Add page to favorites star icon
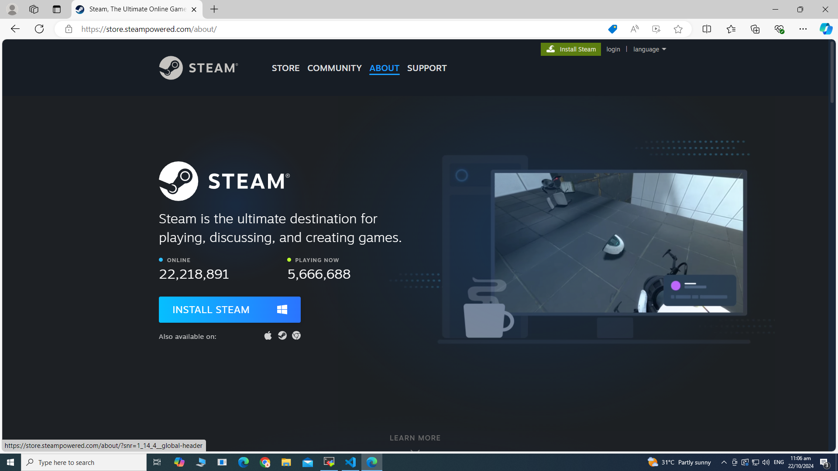The width and height of the screenshot is (838, 471). click(x=678, y=29)
